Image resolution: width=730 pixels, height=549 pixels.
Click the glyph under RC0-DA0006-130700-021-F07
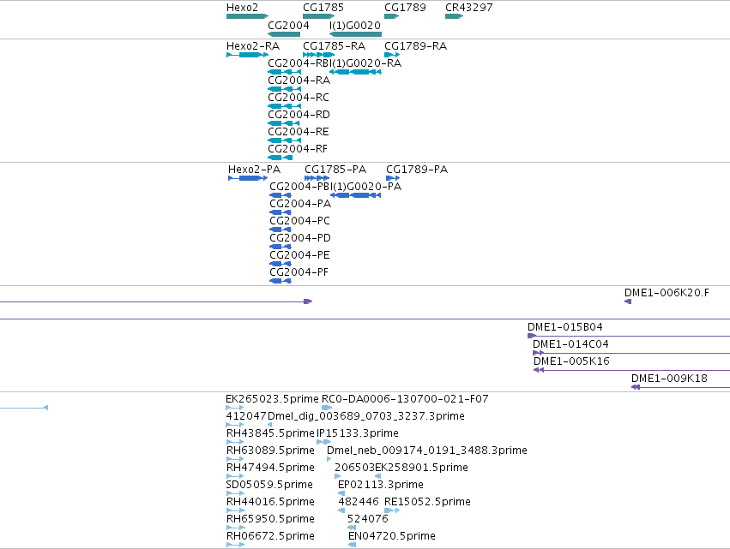coord(327,408)
